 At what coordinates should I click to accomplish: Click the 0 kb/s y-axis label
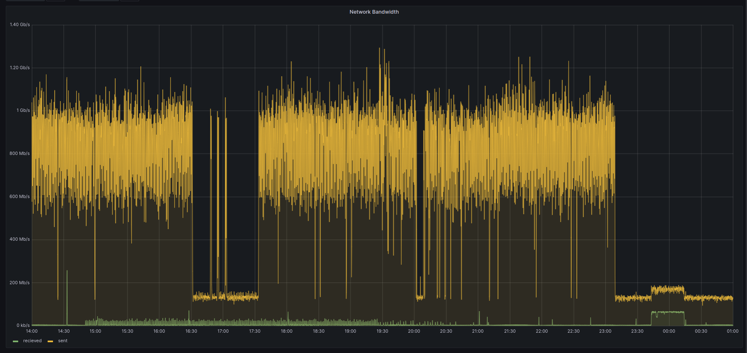point(23,326)
